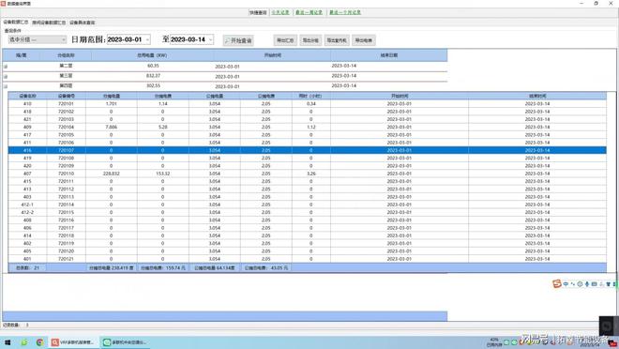Click the 3.26 hours cell
619x349 pixels.
click(310, 174)
